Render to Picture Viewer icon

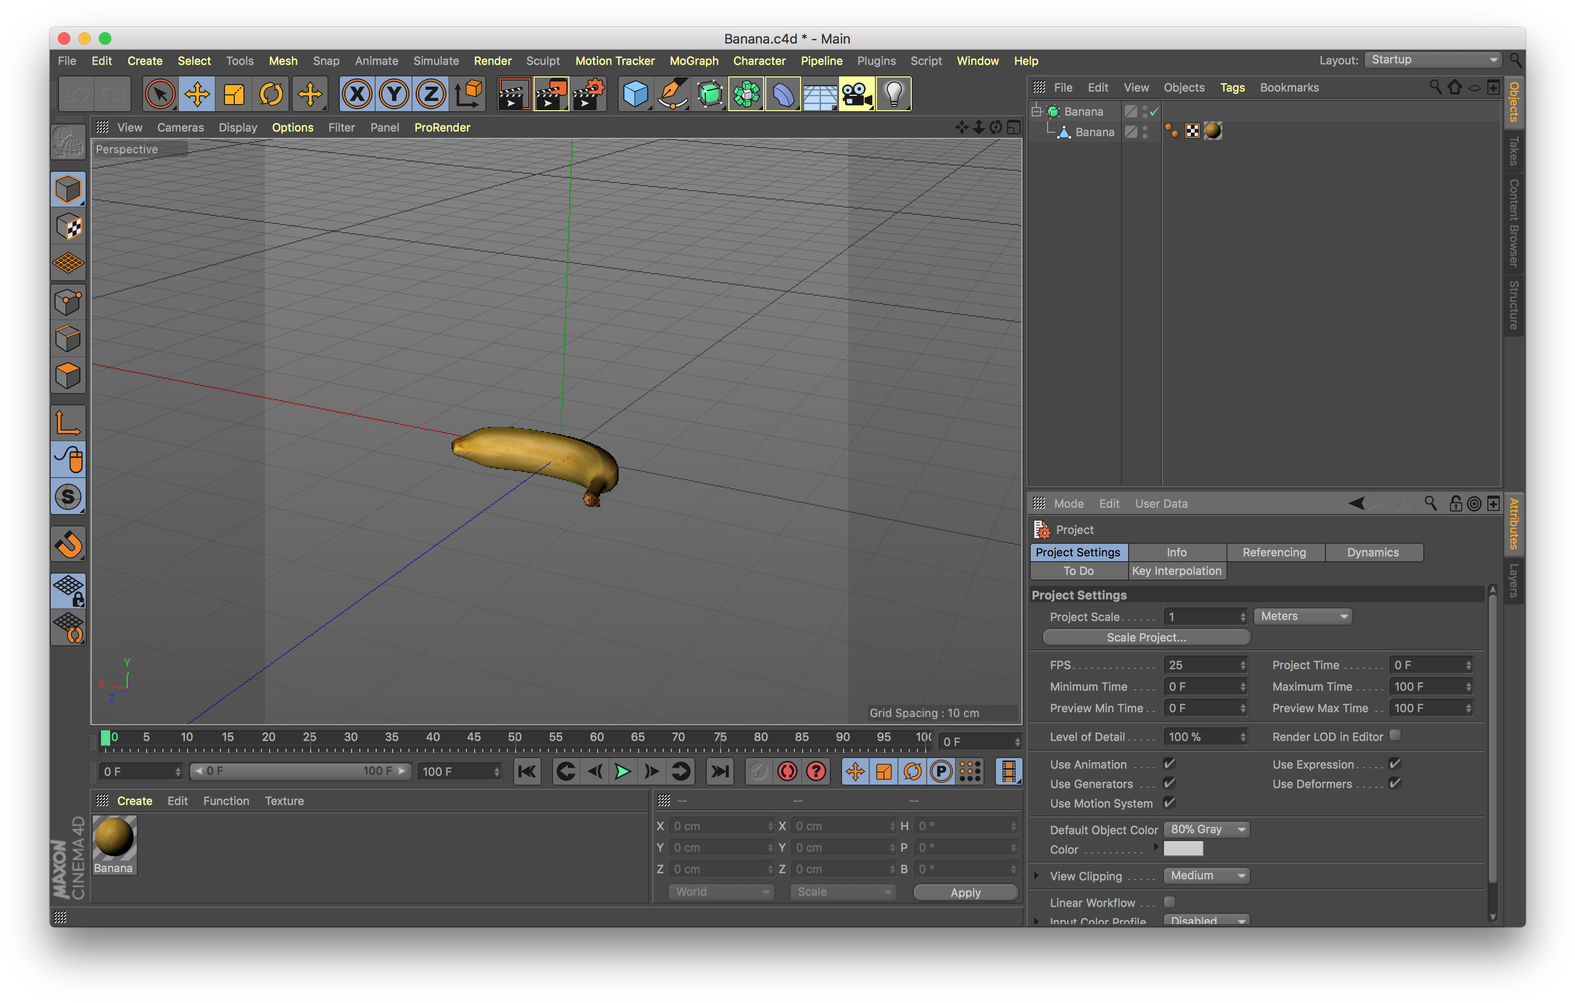(x=551, y=94)
